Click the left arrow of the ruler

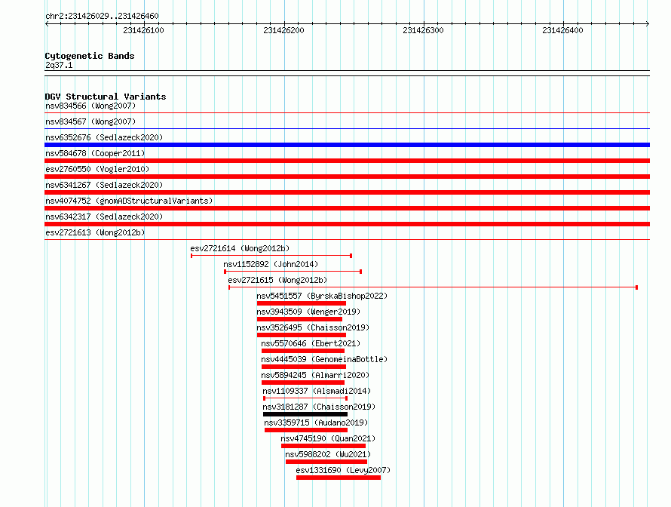[x=47, y=23]
